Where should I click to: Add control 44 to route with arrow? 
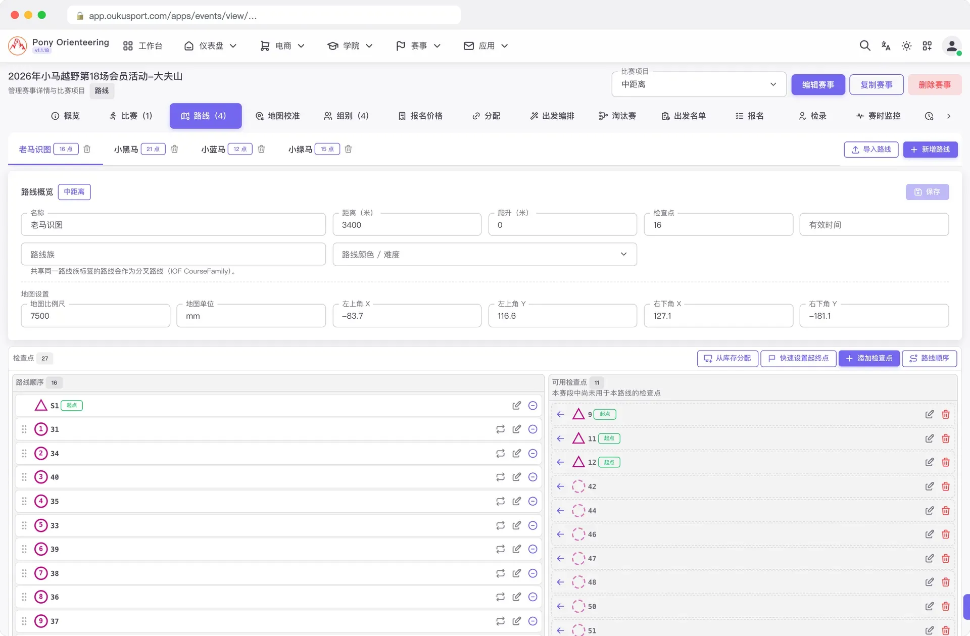pos(560,511)
